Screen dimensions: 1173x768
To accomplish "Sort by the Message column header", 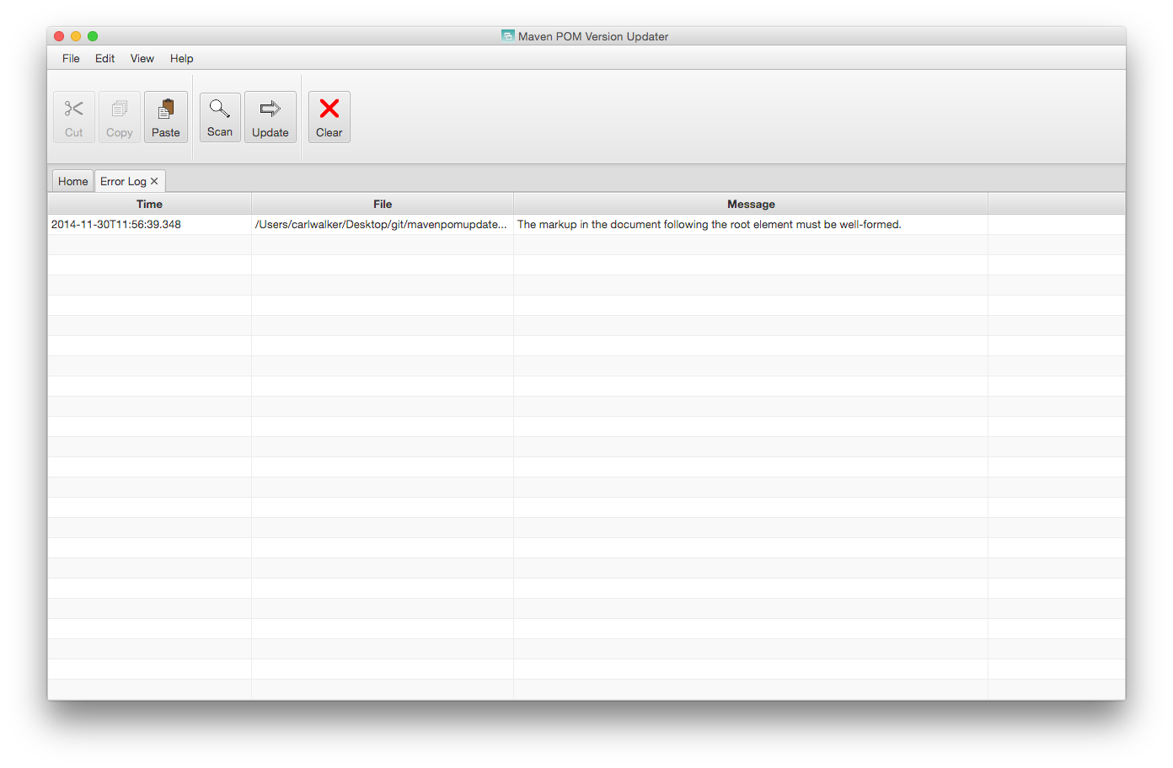I will 751,204.
